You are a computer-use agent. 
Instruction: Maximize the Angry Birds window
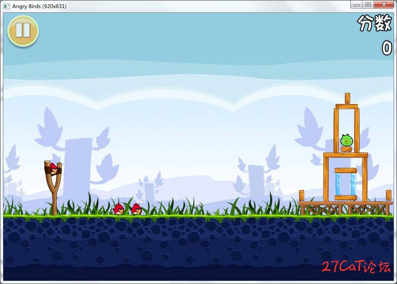click(368, 5)
